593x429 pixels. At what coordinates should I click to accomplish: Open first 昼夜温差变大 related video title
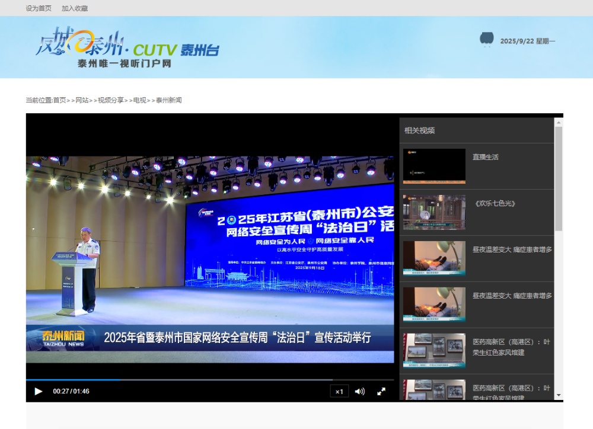(512, 249)
